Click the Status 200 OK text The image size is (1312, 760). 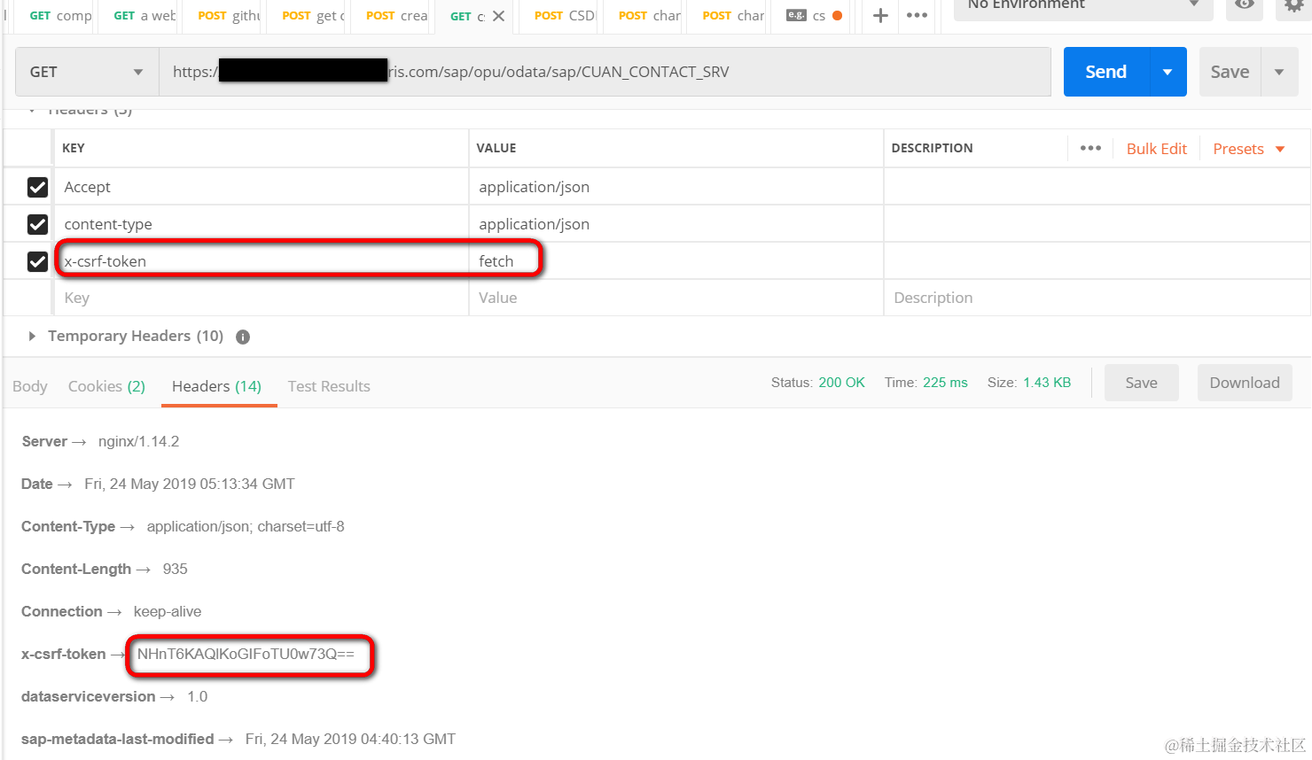[x=817, y=383]
